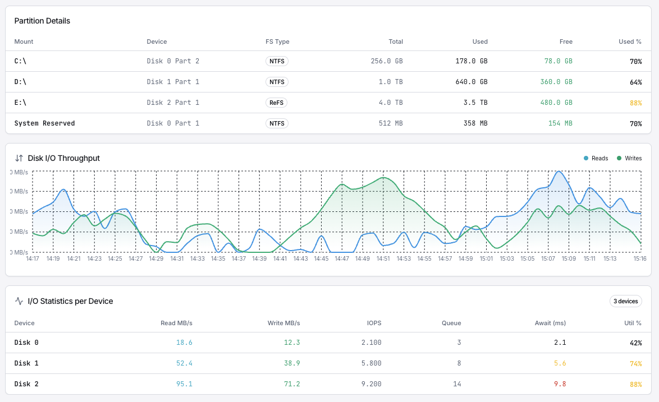Sort the partition table by Total
The height and width of the screenshot is (402, 659).
point(396,41)
